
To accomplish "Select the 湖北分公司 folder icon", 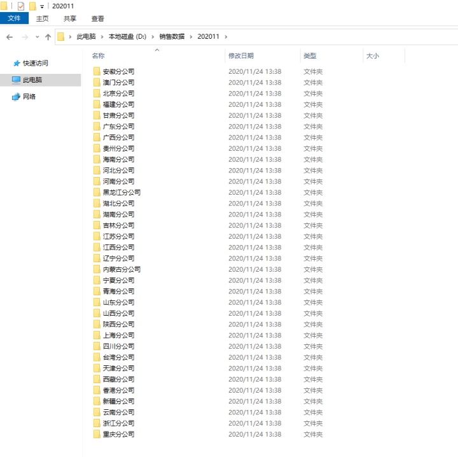I will coord(97,204).
